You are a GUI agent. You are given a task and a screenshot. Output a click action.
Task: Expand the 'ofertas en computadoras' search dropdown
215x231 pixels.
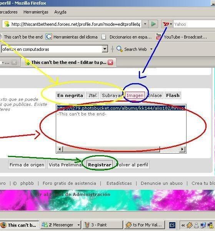(x=105, y=49)
